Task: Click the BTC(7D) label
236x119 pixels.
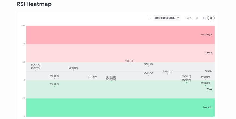Action: click(x=35, y=69)
